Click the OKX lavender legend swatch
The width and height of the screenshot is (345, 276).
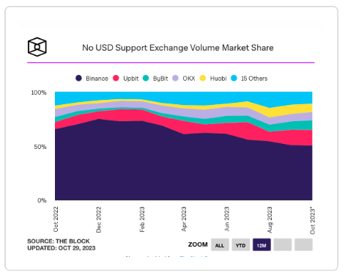pos(176,79)
